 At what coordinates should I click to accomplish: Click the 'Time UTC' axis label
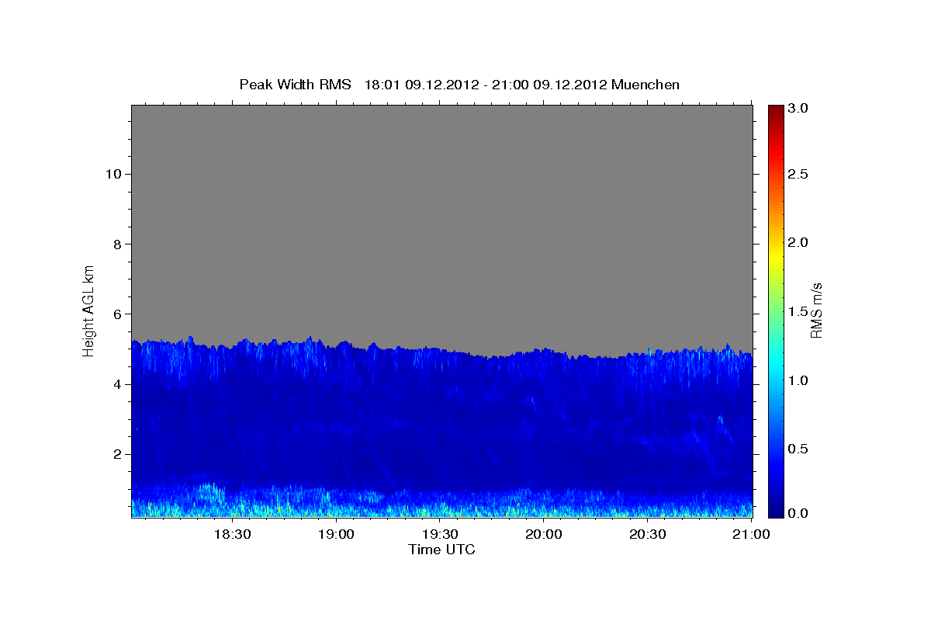(441, 550)
